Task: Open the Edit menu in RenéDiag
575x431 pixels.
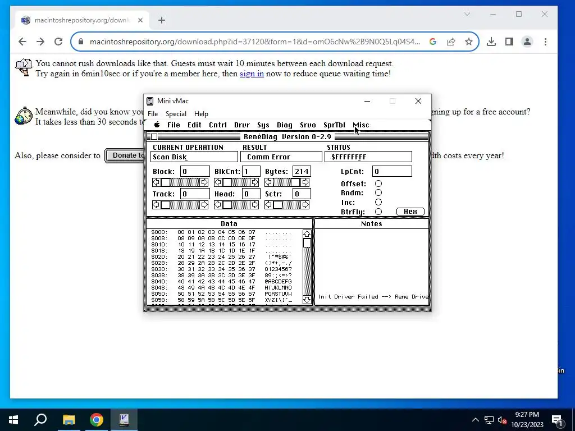Action: [x=194, y=125]
